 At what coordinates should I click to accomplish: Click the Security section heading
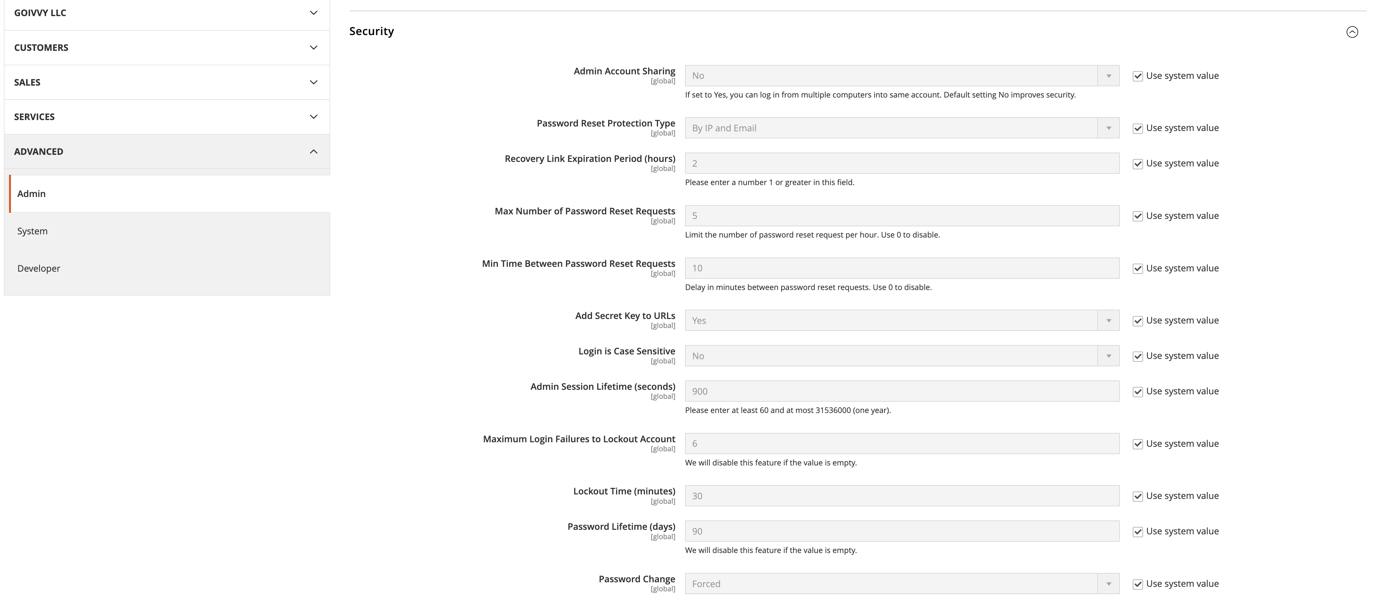pos(371,32)
